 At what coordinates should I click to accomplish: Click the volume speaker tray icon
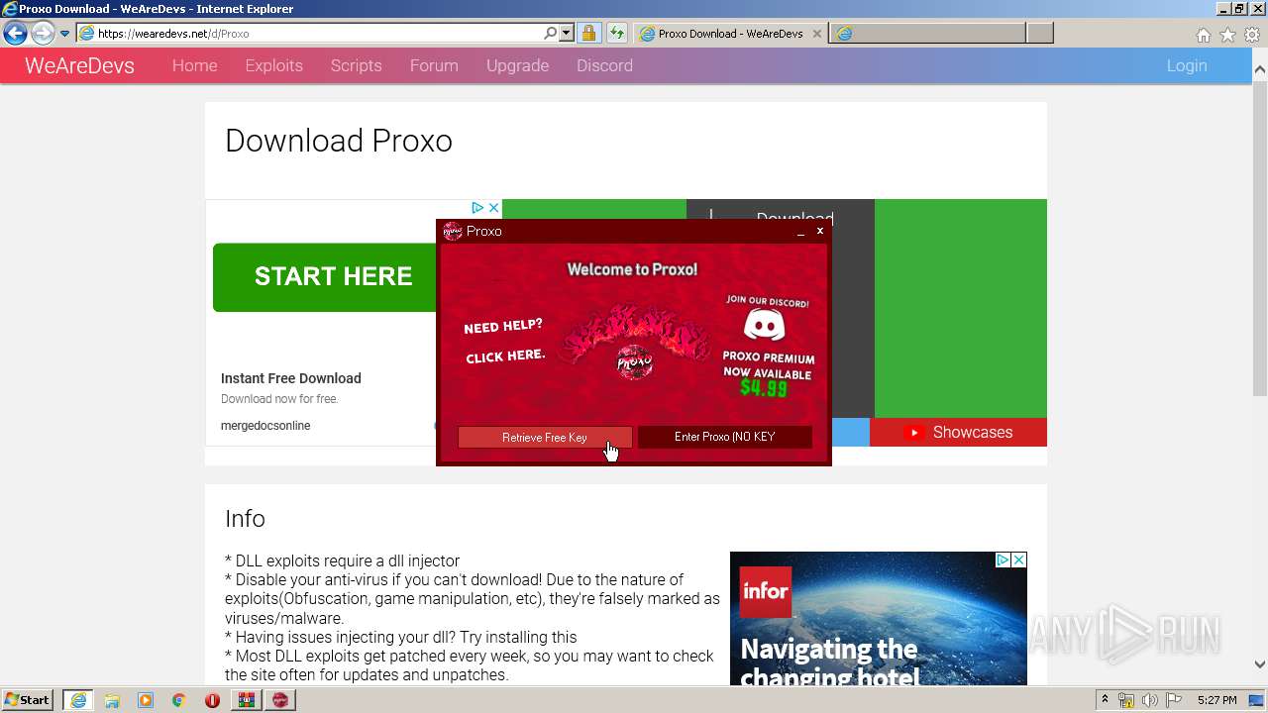(x=1152, y=700)
